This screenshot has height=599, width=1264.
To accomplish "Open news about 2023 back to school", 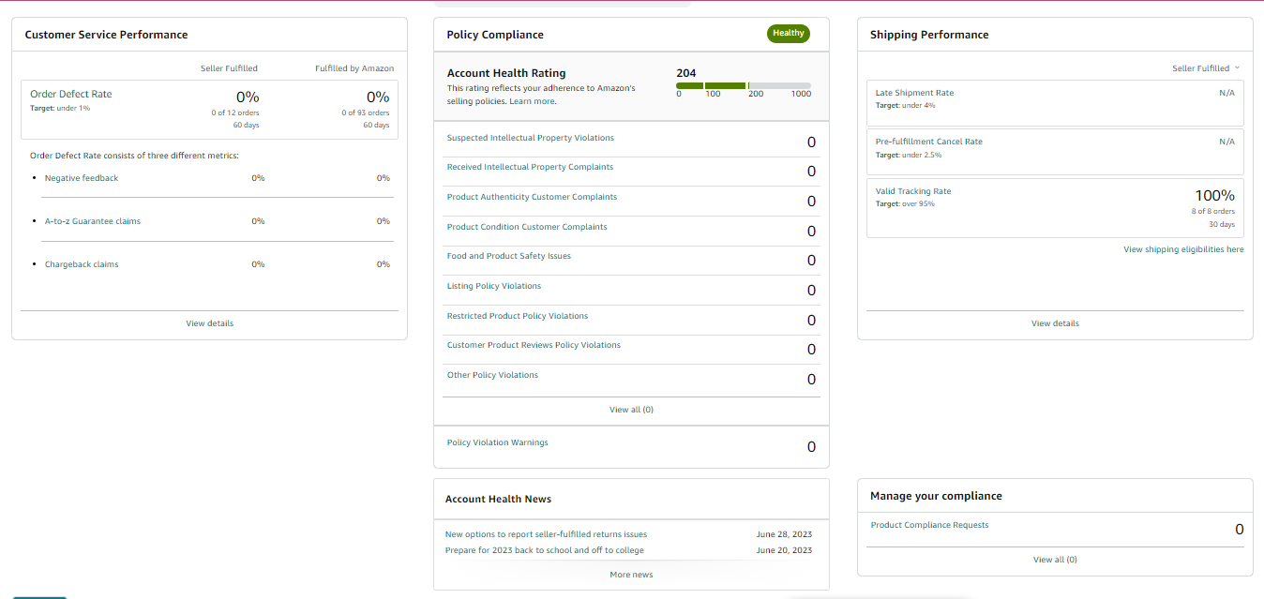I will (x=545, y=550).
